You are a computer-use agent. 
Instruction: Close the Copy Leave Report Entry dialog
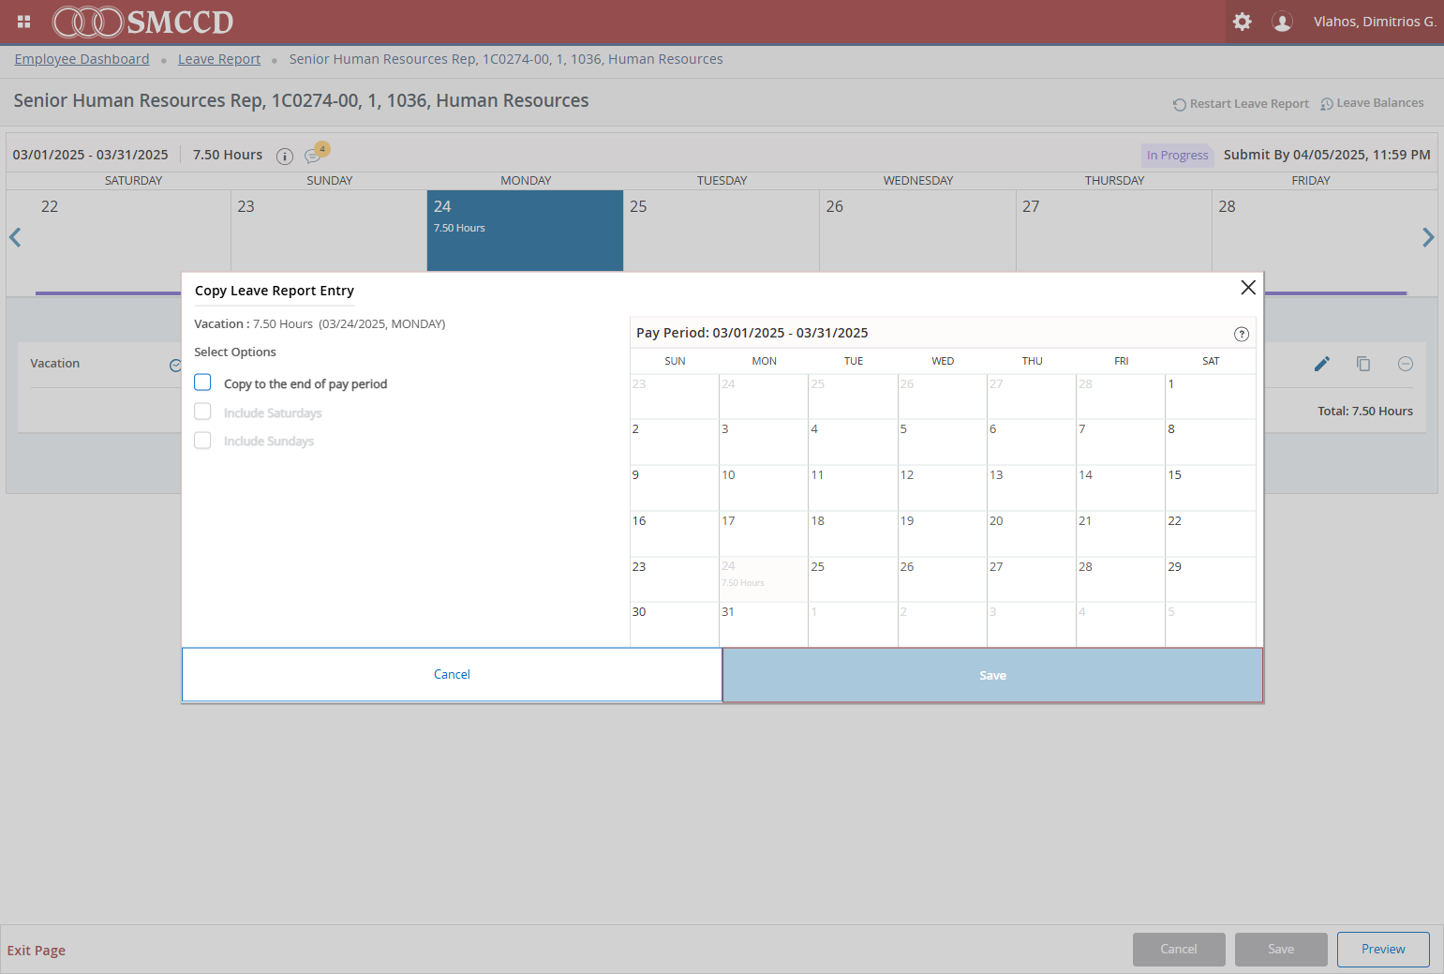(1248, 288)
